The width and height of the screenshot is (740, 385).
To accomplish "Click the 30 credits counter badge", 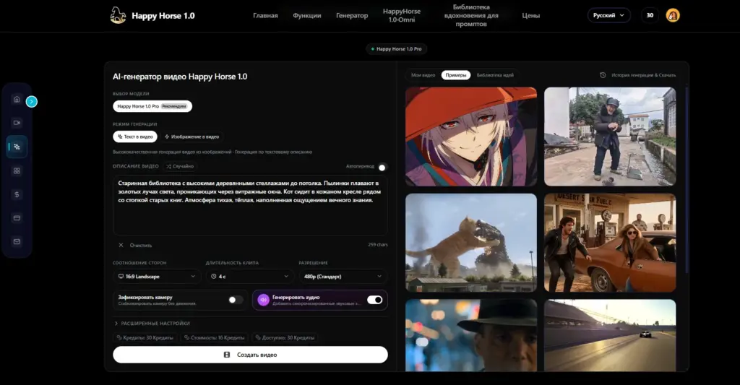I will pos(650,15).
